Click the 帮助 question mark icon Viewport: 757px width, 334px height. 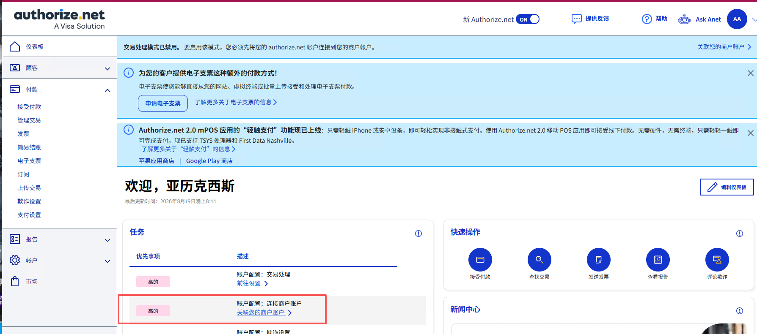(647, 19)
